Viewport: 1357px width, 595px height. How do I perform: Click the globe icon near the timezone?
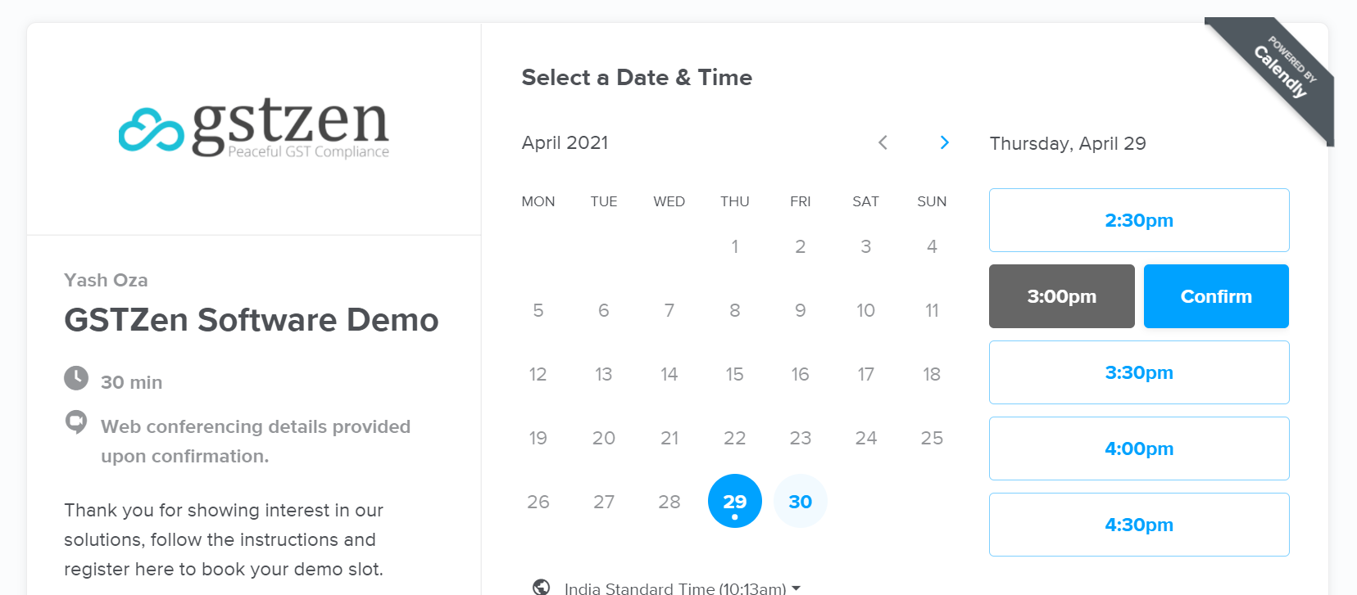(x=542, y=586)
